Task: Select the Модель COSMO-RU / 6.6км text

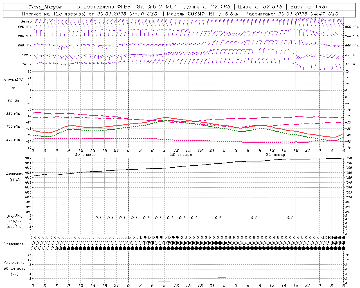Action: 203,14
